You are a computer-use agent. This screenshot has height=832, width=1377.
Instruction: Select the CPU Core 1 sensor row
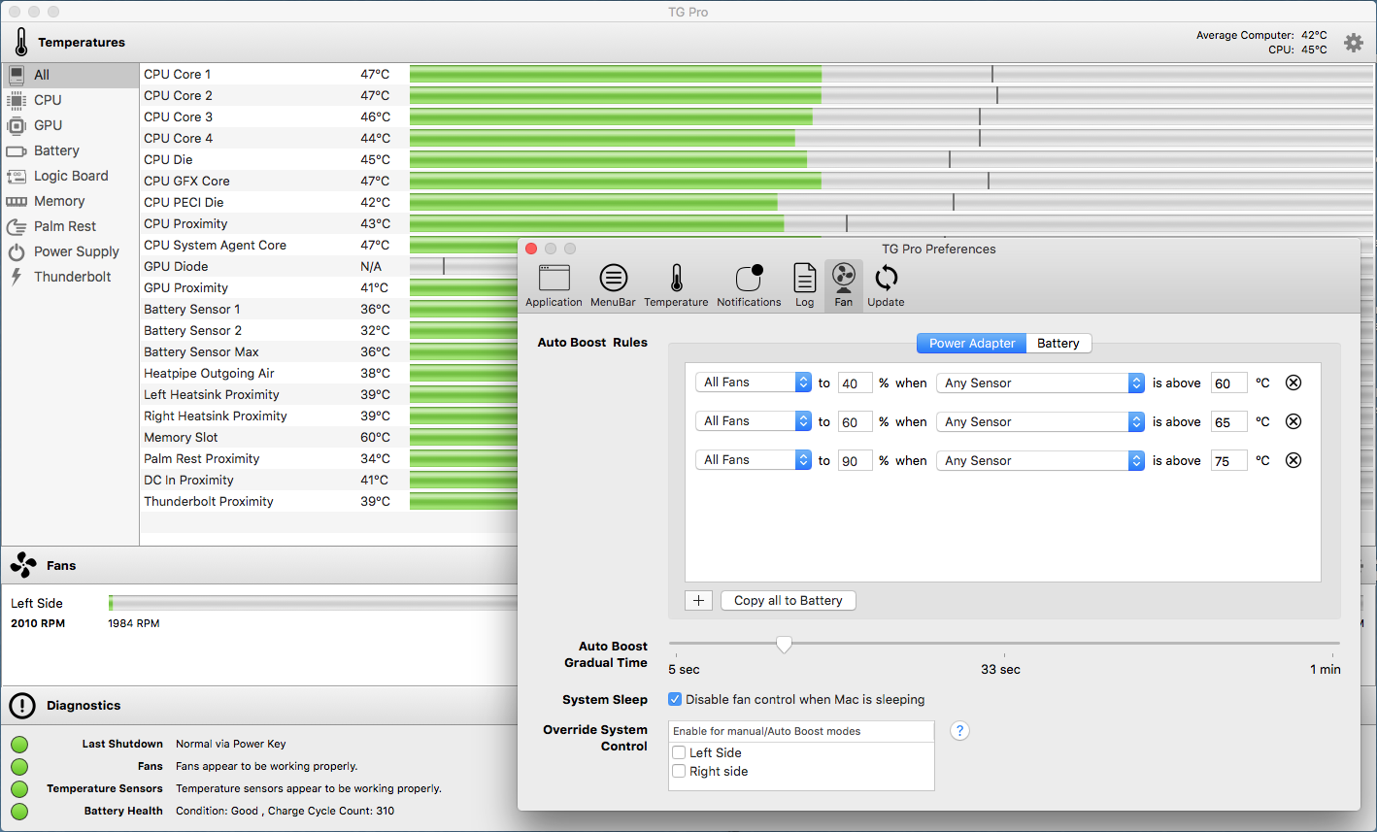(x=757, y=74)
